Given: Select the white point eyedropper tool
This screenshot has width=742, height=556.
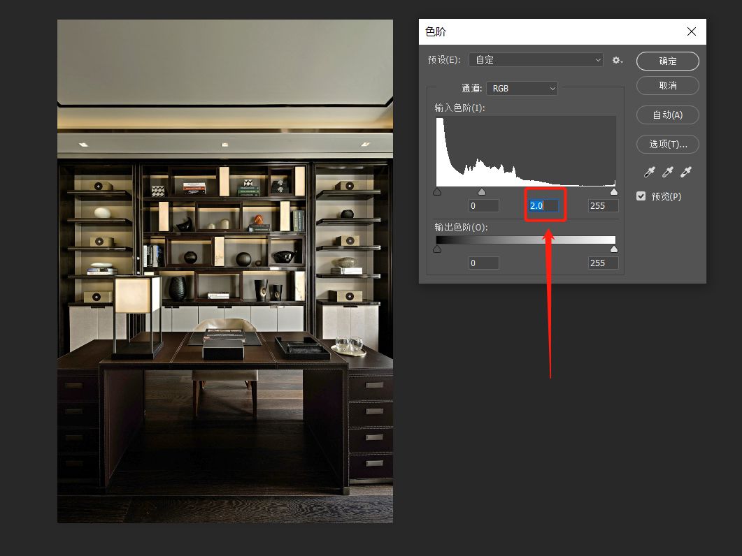Looking at the screenshot, I should tap(686, 171).
